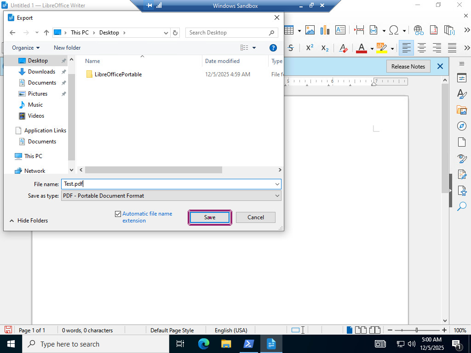Insert a special character with the Omega icon
The height and width of the screenshot is (353, 471).
394,30
